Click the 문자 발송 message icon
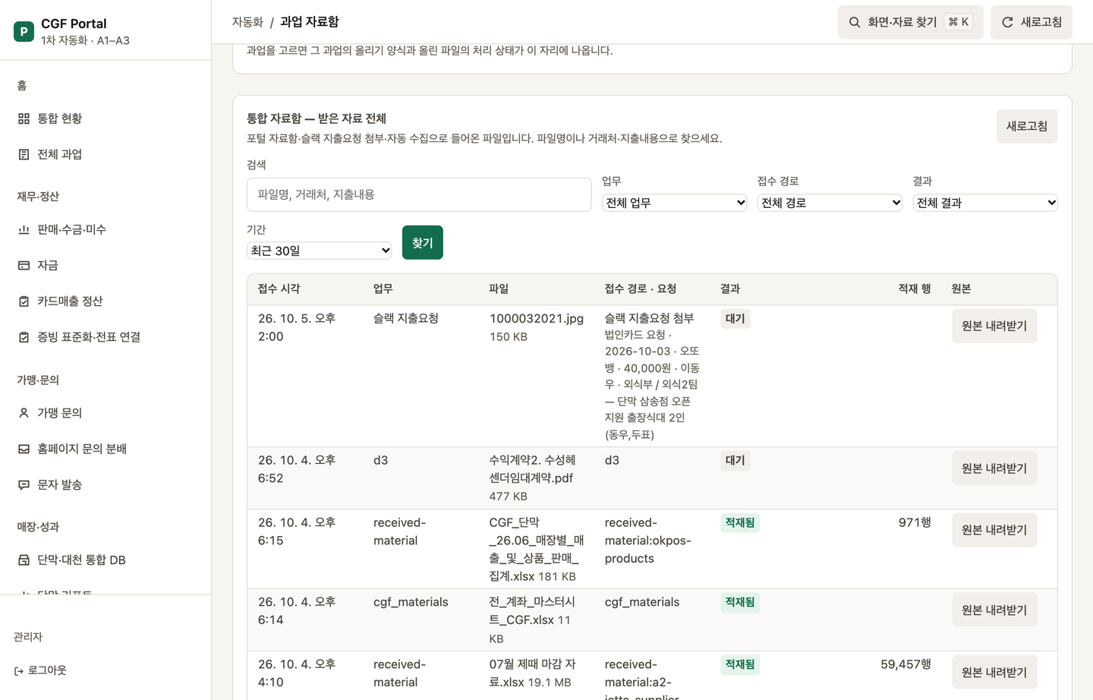The height and width of the screenshot is (700, 1093). coord(24,484)
